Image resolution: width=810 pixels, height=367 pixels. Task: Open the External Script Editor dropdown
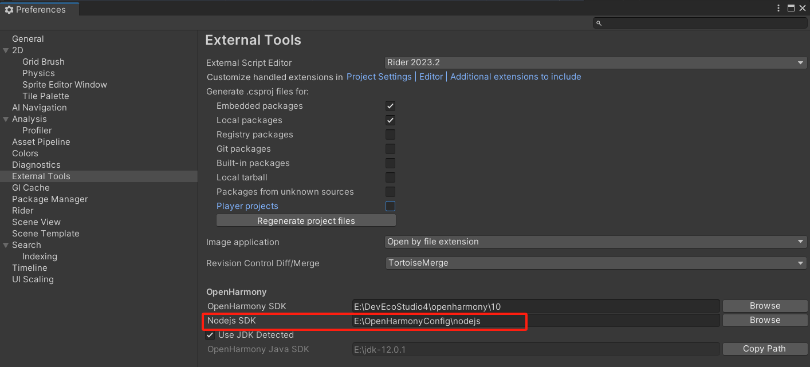point(595,62)
